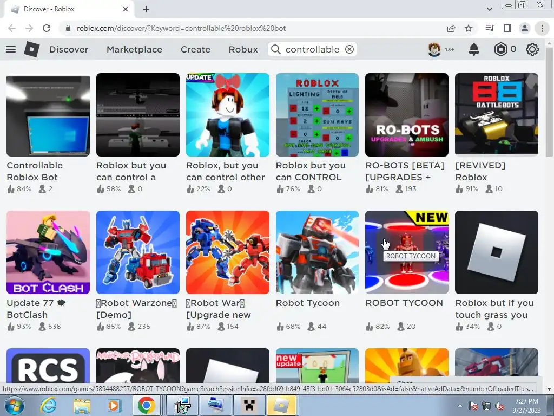This screenshot has width=554, height=416.
Task: Show hidden system tray icons
Action: click(x=460, y=406)
